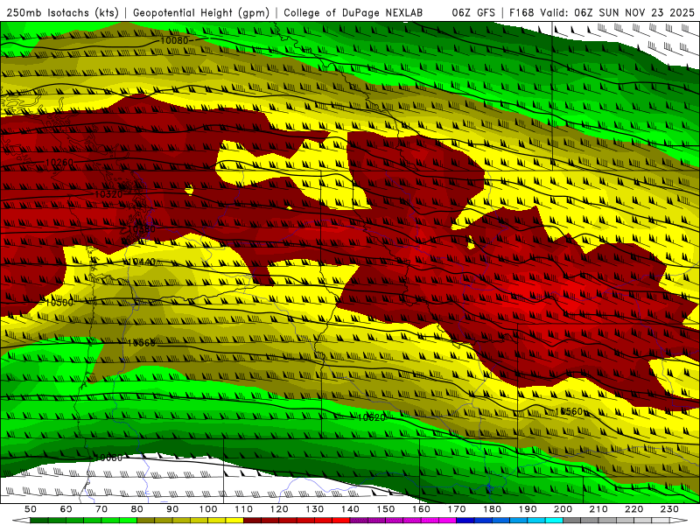Click the 220 value on the color scale

pyautogui.click(x=633, y=509)
